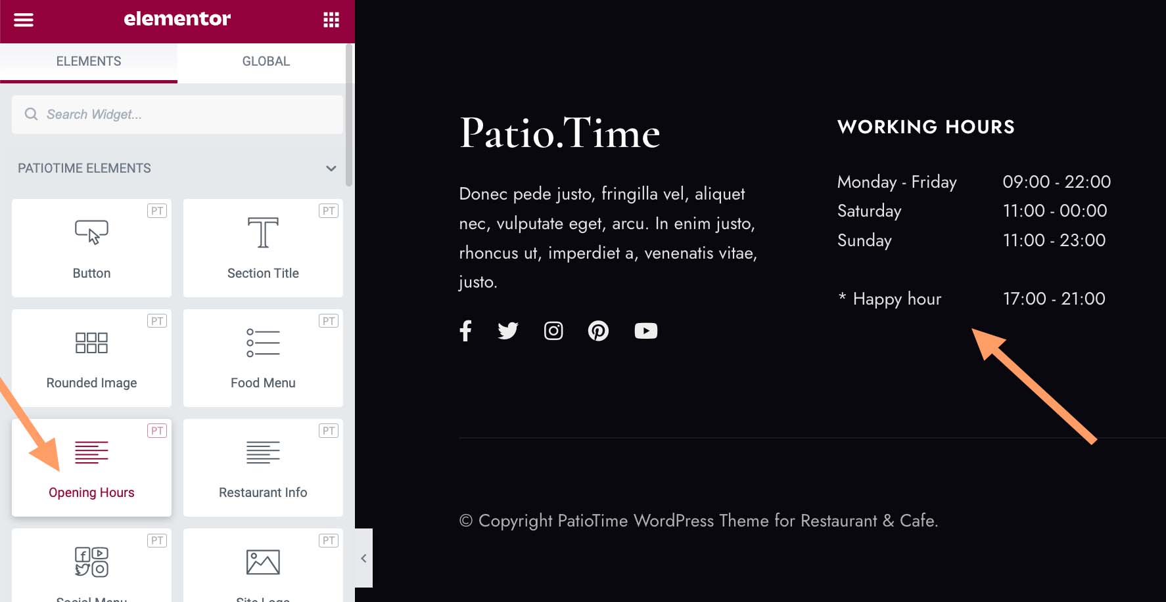The width and height of the screenshot is (1166, 602).
Task: Click the Facebook icon in footer
Action: [x=466, y=330]
